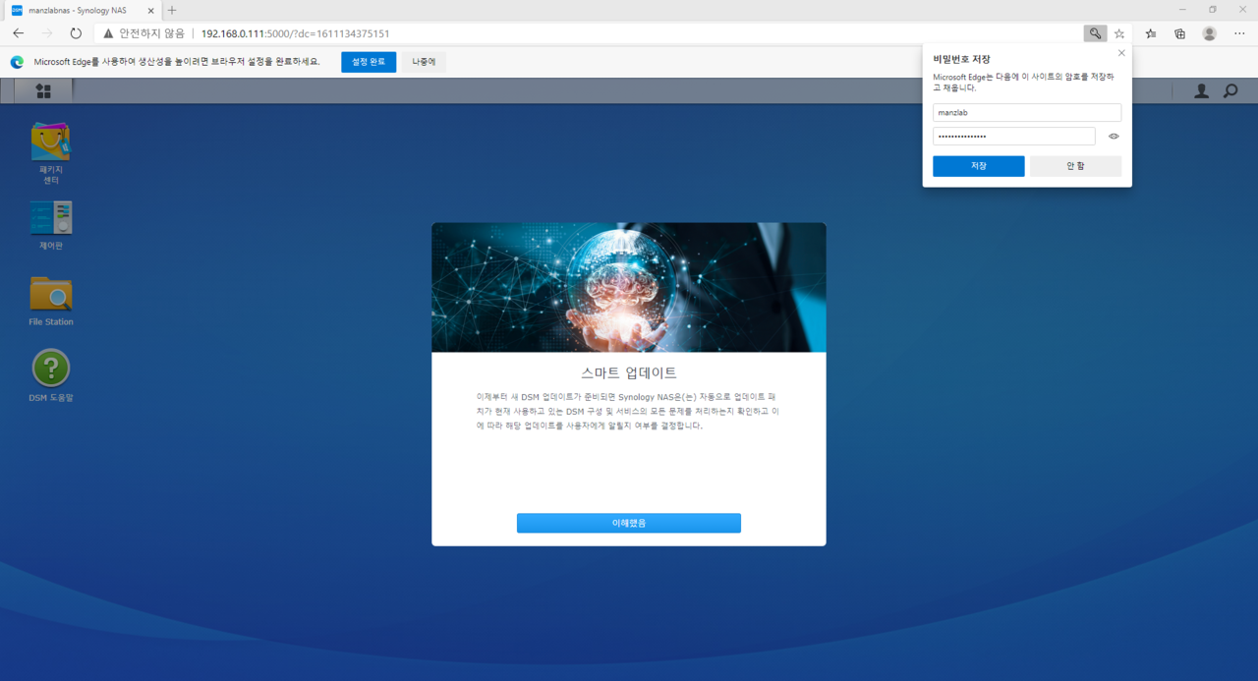Open Edge settings and more menu
This screenshot has height=681, width=1258.
[1239, 33]
